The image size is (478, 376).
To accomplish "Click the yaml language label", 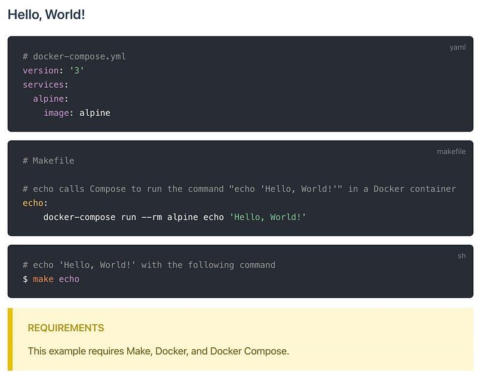I will (x=457, y=47).
